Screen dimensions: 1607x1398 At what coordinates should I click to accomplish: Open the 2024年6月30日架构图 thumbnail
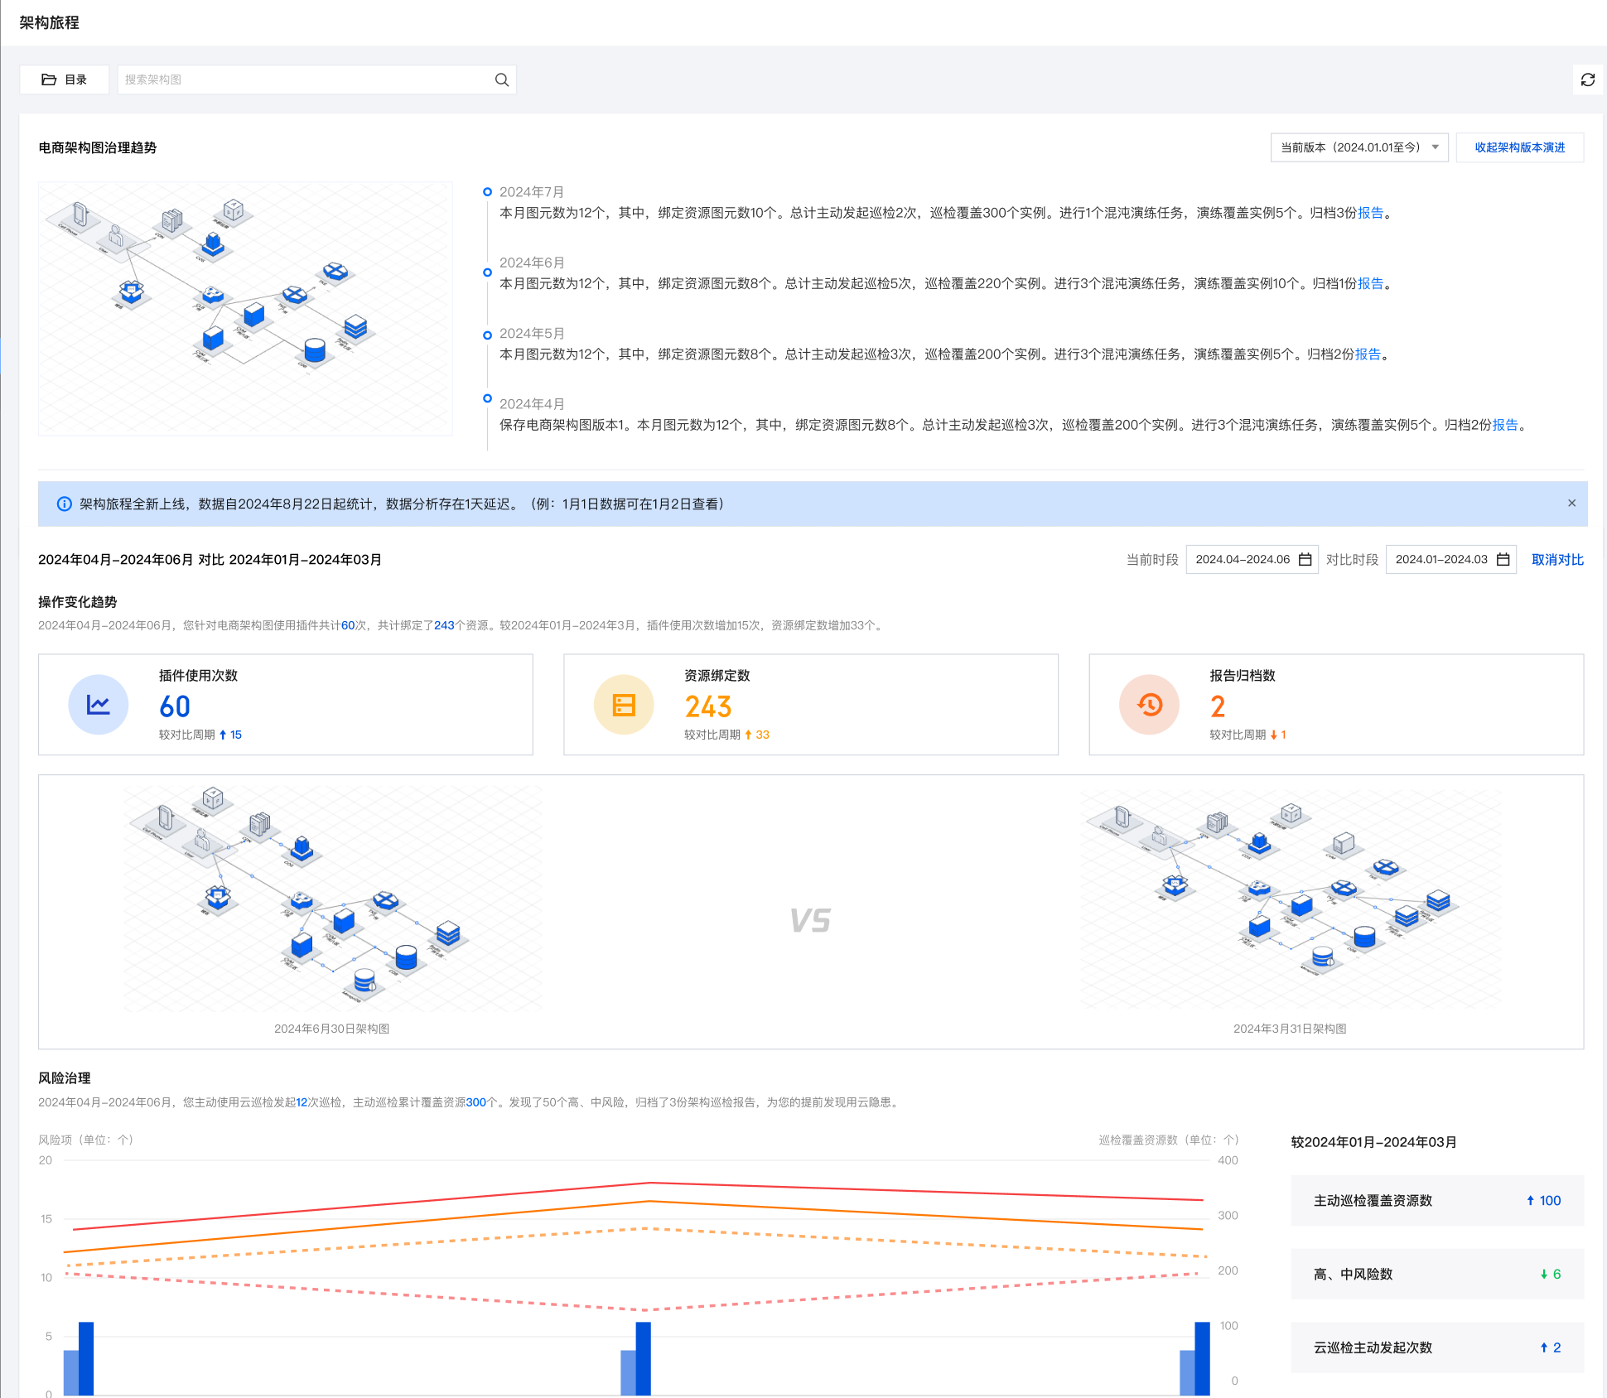[x=332, y=899]
